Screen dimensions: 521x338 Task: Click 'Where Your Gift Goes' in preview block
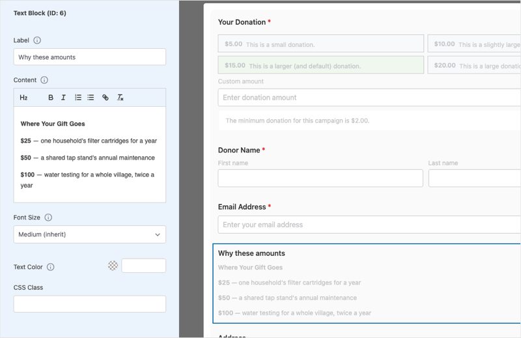click(x=250, y=267)
